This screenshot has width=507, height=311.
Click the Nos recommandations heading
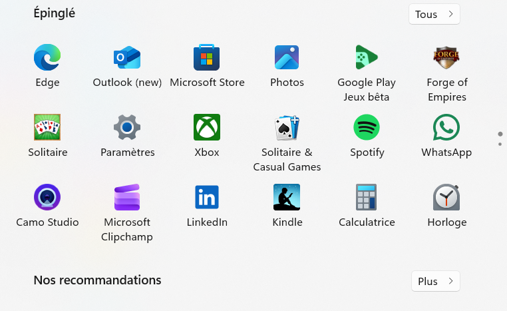tap(97, 280)
